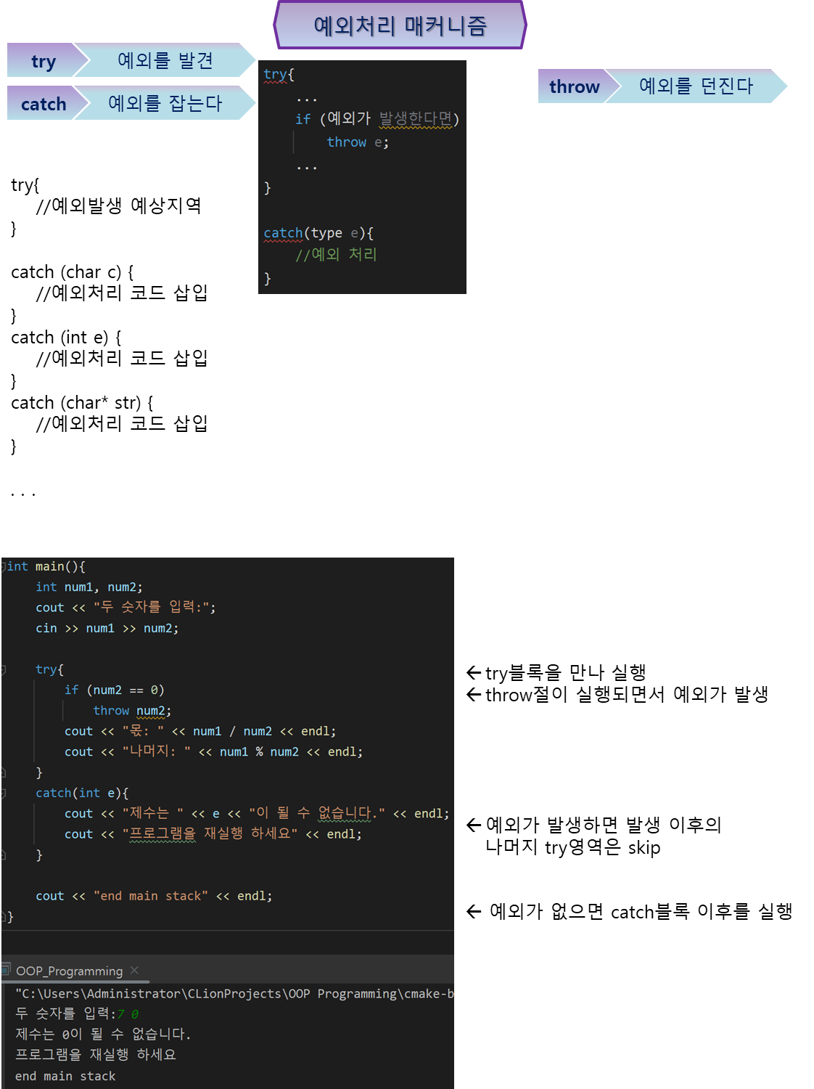The image size is (814, 1089).
Task: Click the cout "프로그램을 재실행 하세요" code line
Action: pyautogui.click(x=213, y=834)
